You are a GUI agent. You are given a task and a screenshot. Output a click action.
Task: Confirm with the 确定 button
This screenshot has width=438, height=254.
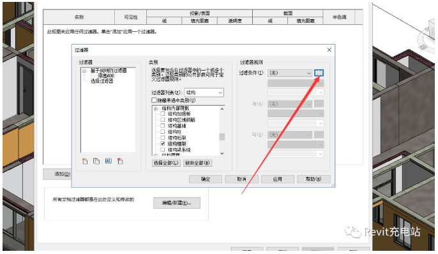[206, 179]
